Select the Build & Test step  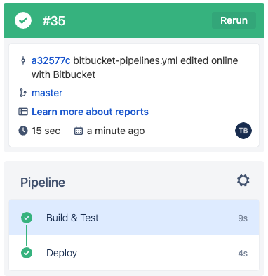134,218
